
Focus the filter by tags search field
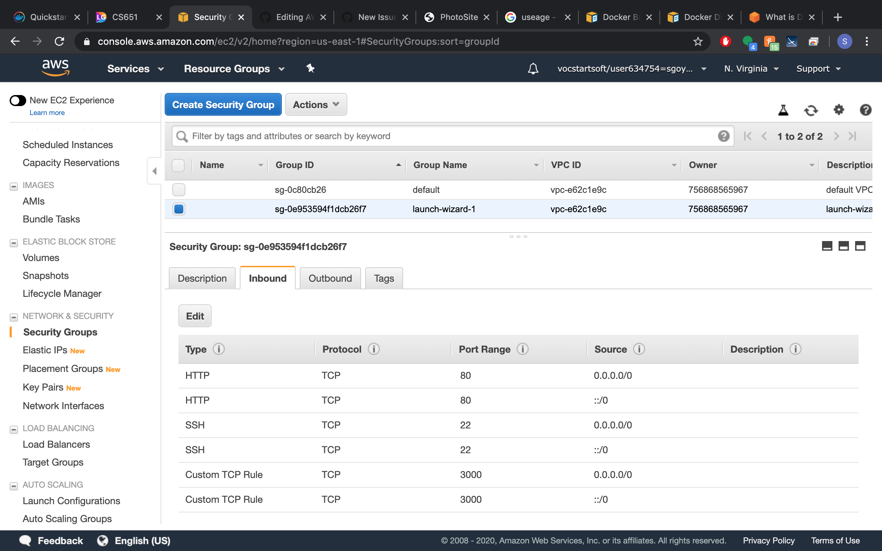(453, 136)
